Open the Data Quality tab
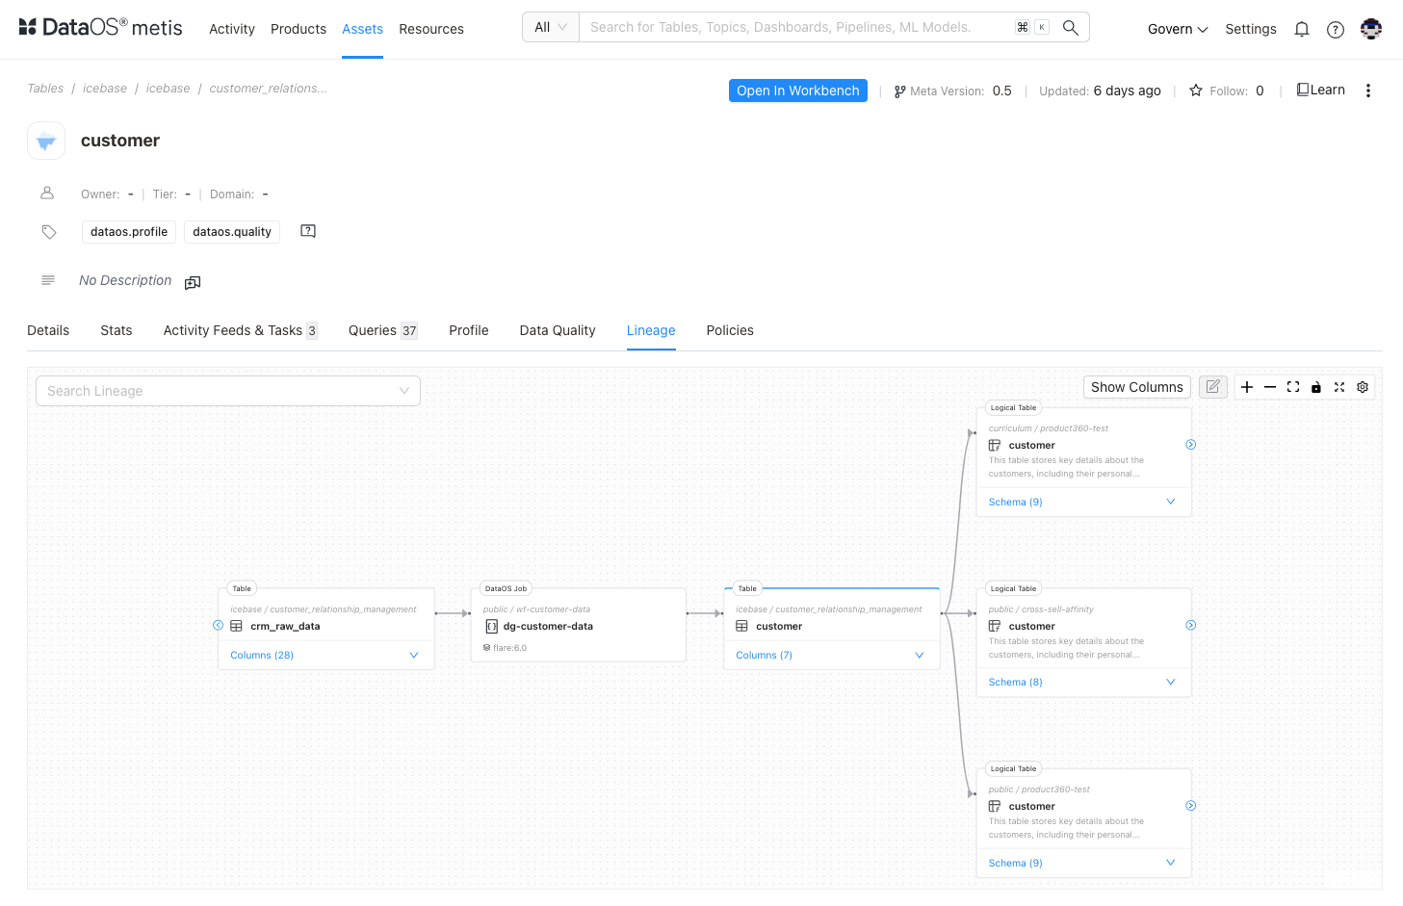This screenshot has width=1403, height=906. 558,330
